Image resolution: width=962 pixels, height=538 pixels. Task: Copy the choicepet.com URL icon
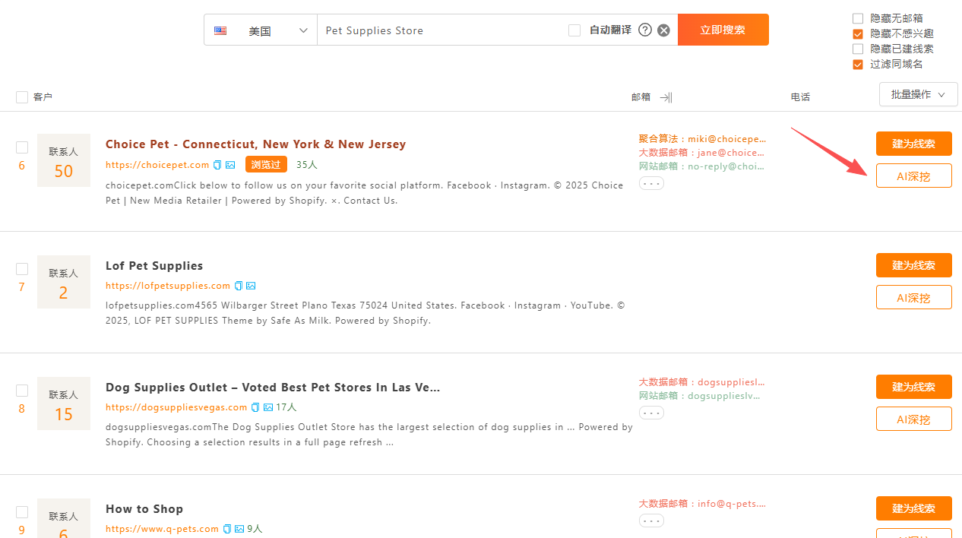pyautogui.click(x=217, y=165)
